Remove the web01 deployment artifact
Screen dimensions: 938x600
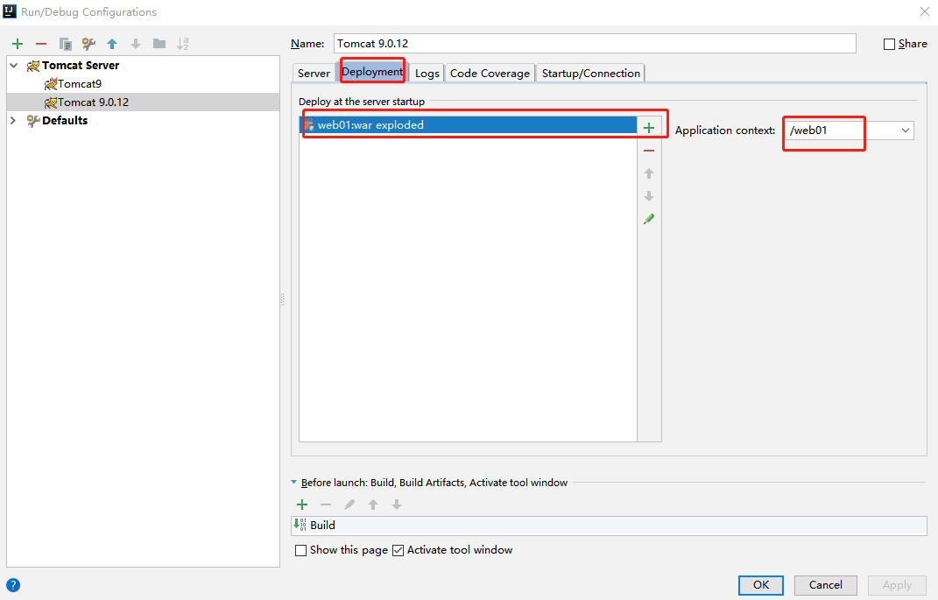(649, 151)
